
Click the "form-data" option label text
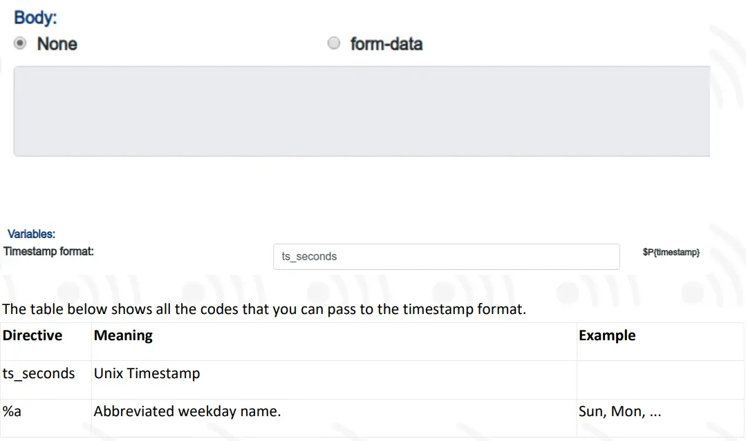pos(386,44)
